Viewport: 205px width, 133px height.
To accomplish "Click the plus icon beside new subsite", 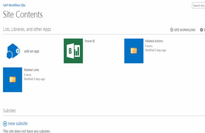I will pyautogui.click(x=5, y=123).
